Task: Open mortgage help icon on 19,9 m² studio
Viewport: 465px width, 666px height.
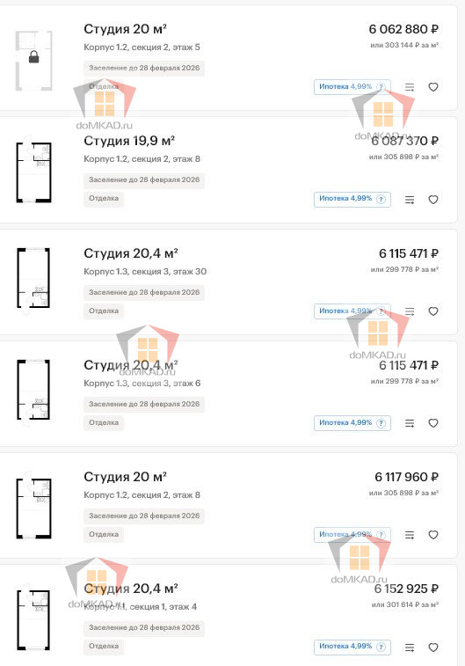Action: pos(381,199)
